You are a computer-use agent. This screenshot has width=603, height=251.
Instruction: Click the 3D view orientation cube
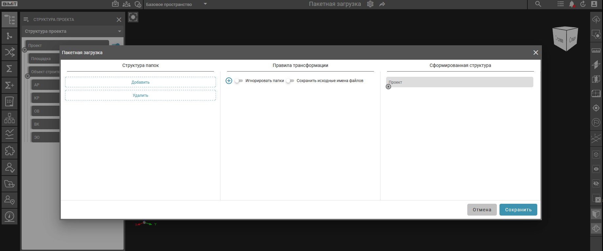click(565, 39)
